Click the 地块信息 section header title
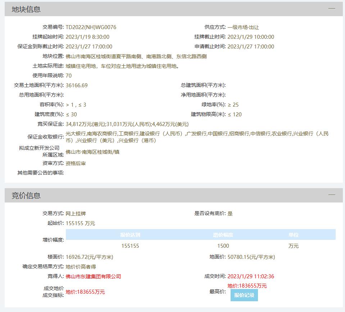345x312 pixels. click(26, 9)
